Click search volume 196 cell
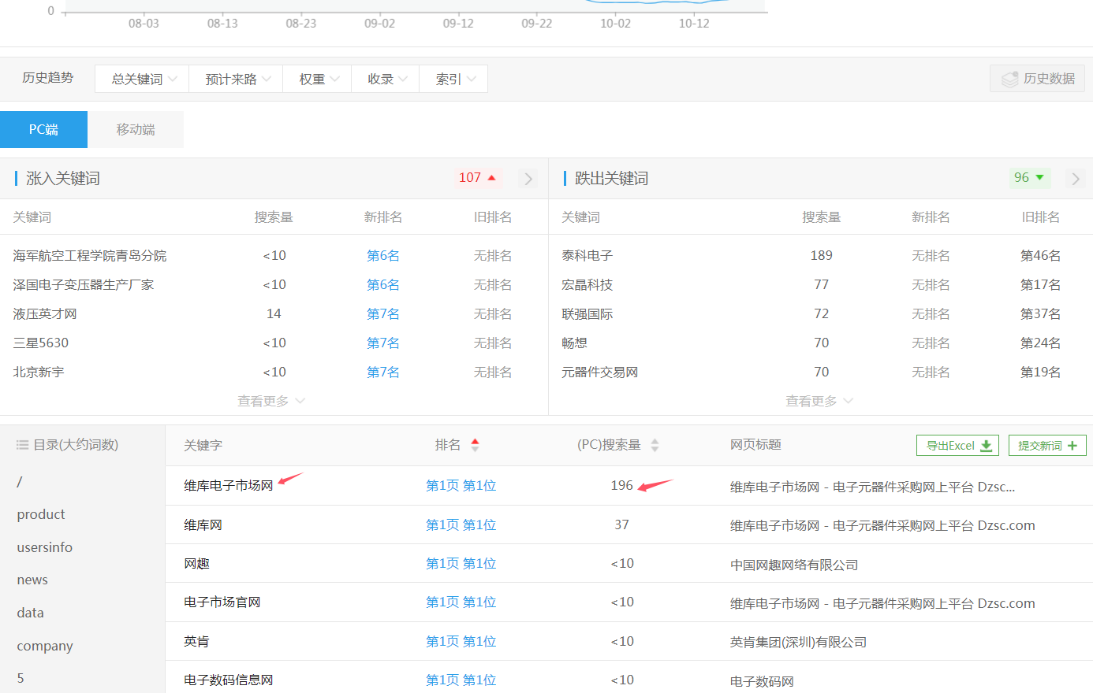Image resolution: width=1093 pixels, height=693 pixels. pos(621,486)
